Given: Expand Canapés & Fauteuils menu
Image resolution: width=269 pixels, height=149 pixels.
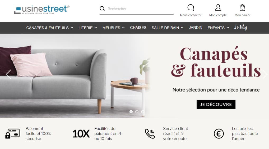Looking at the screenshot, I should 50,28.
